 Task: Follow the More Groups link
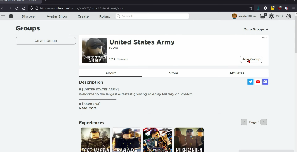click(256, 29)
